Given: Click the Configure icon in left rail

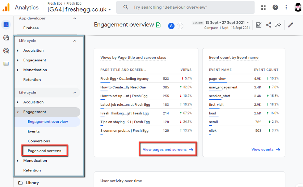Looking at the screenshot, I should click(6, 64).
